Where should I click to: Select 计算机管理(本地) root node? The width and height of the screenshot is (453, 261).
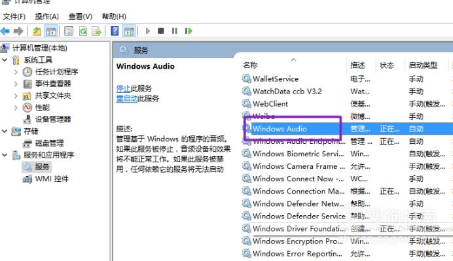pyautogui.click(x=39, y=48)
